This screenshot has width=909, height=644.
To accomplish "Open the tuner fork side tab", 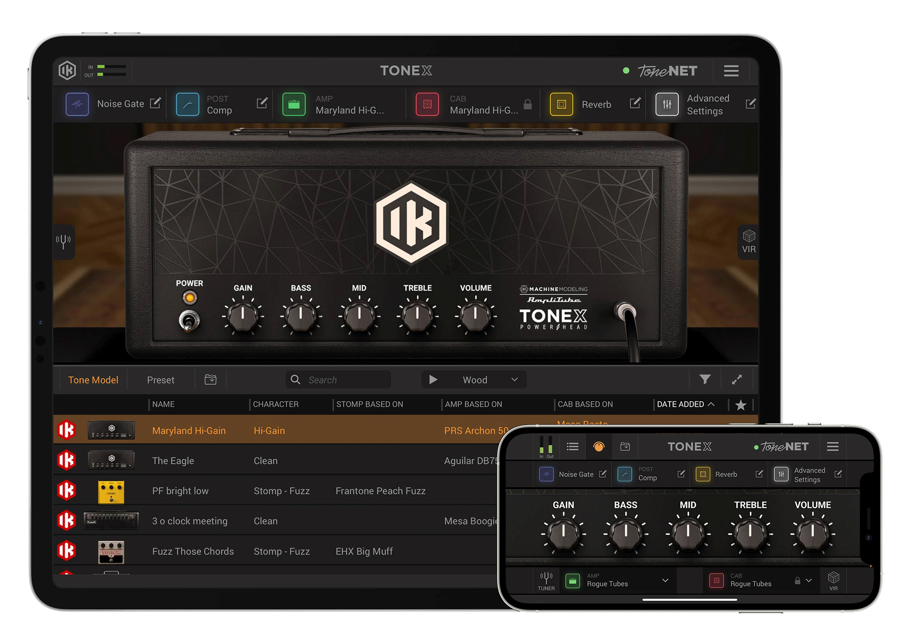I will click(63, 241).
